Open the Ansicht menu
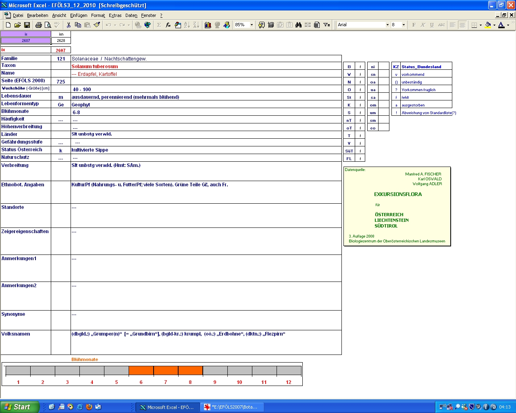 pyautogui.click(x=59, y=15)
